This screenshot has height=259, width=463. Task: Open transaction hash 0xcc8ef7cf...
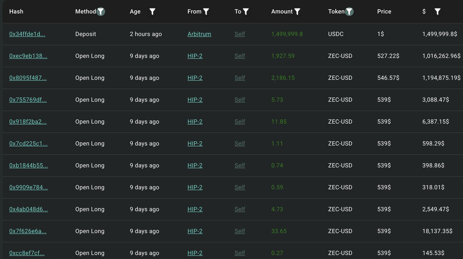tap(27, 254)
